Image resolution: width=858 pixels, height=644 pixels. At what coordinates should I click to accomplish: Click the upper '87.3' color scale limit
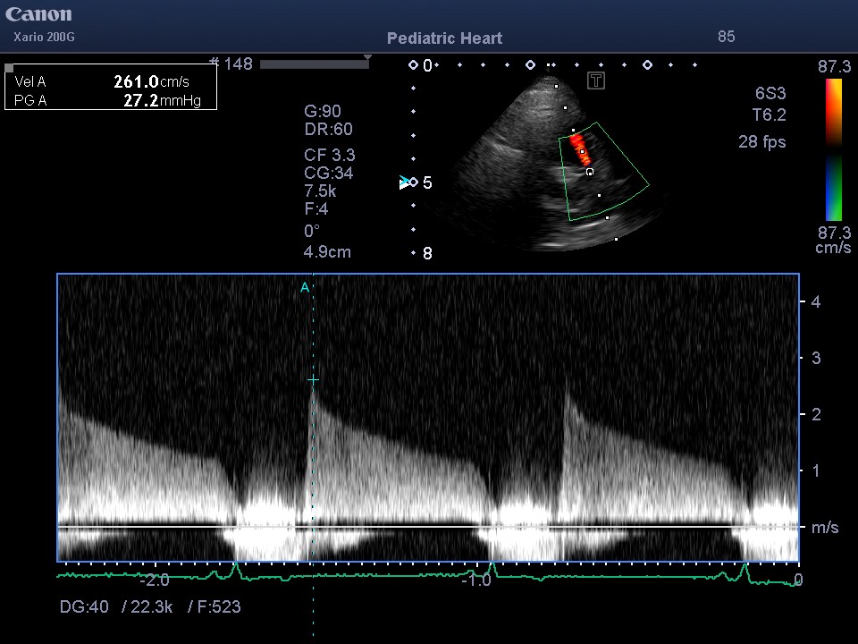click(x=834, y=67)
